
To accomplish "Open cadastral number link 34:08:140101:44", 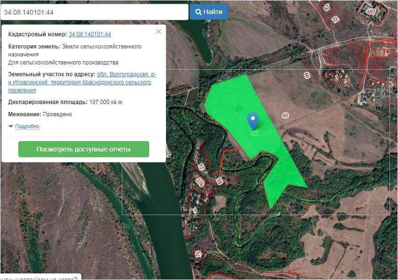I will coord(90,34).
